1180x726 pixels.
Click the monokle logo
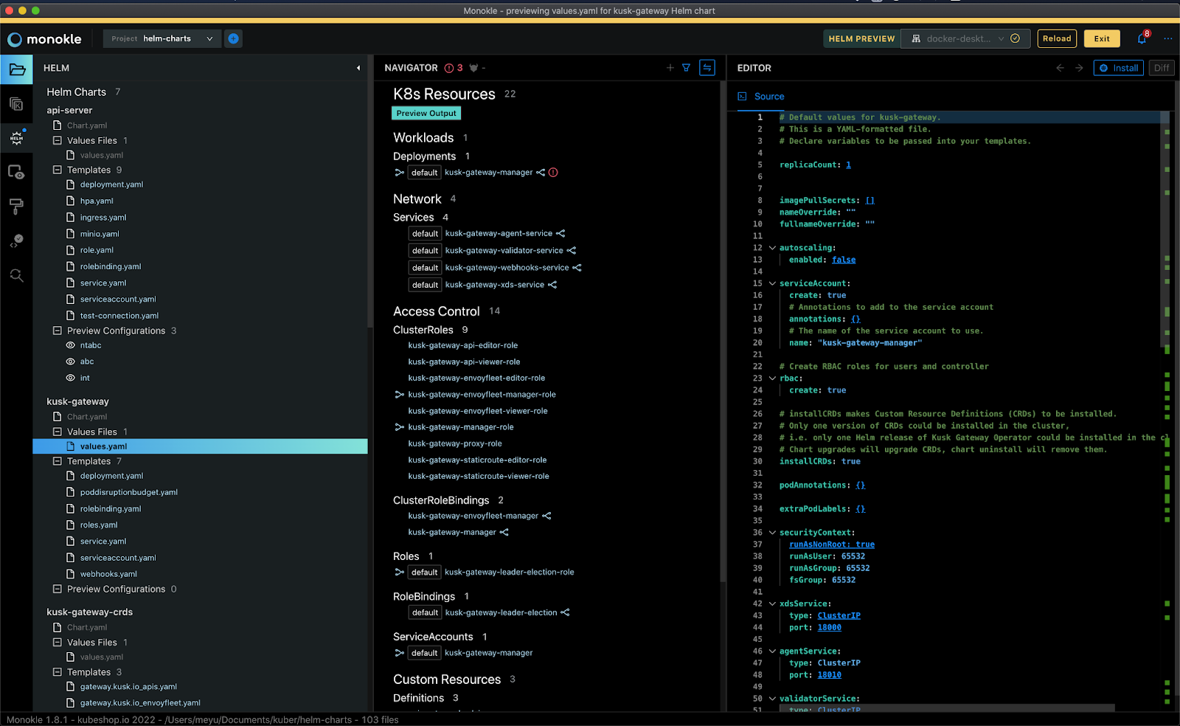click(44, 39)
